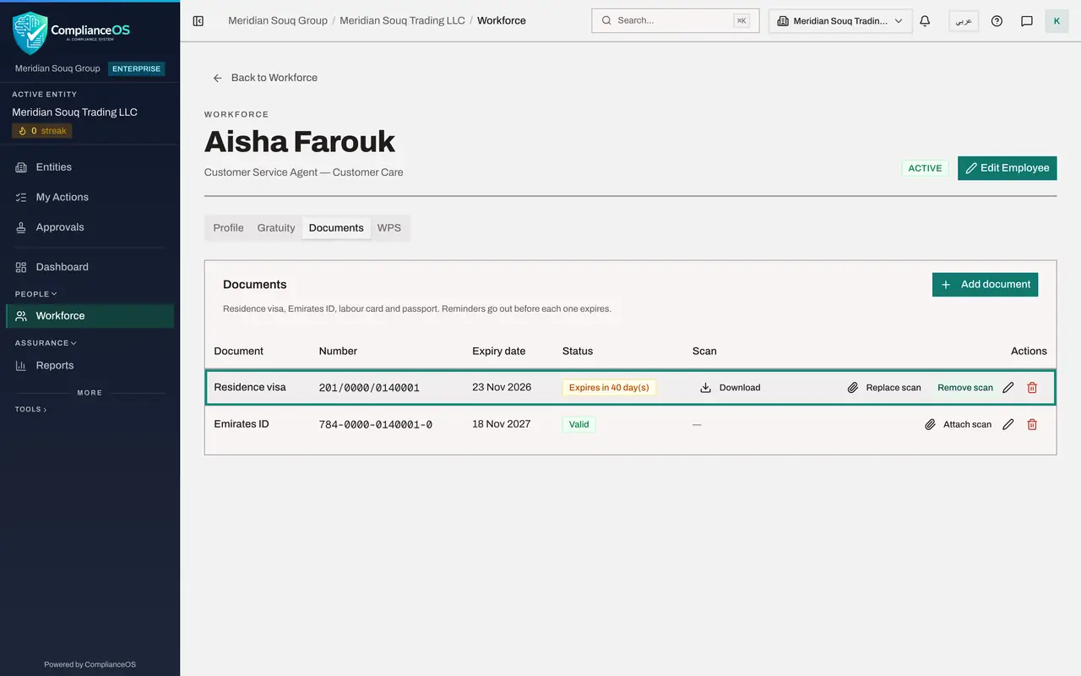Screen dimensions: 1081x676
Task: Click Meridian Souq Group breadcrumb
Action: click(x=278, y=21)
